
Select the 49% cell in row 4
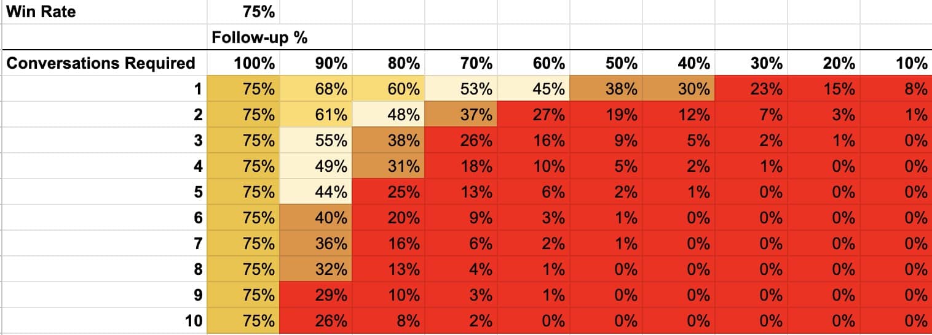click(x=316, y=166)
